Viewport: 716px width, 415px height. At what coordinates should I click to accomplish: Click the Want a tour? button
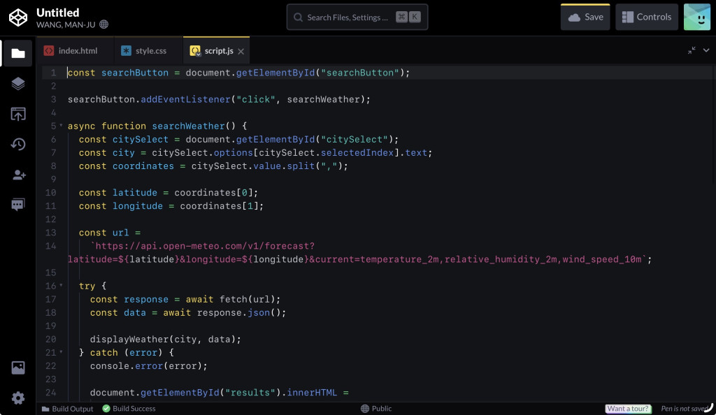click(629, 409)
